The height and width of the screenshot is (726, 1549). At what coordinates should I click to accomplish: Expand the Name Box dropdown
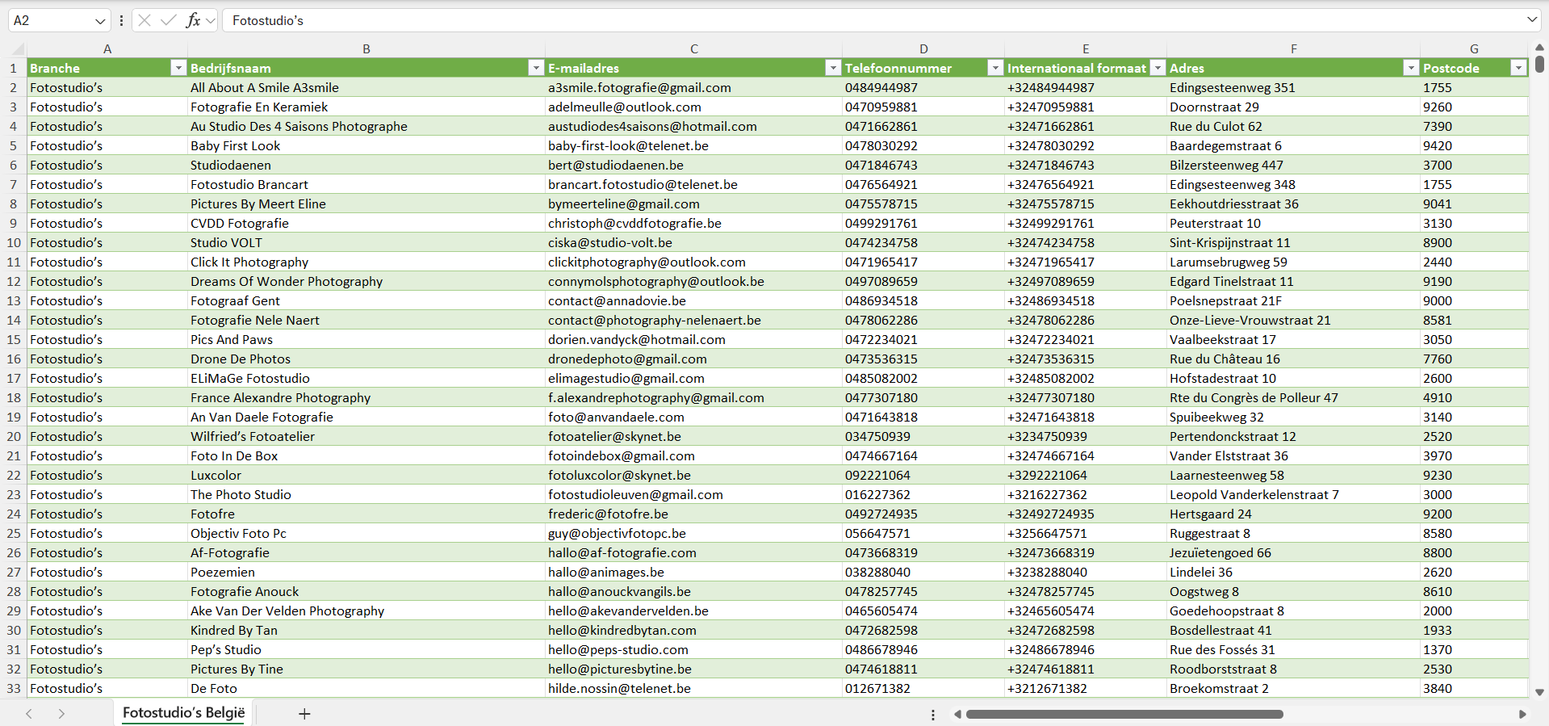point(100,20)
